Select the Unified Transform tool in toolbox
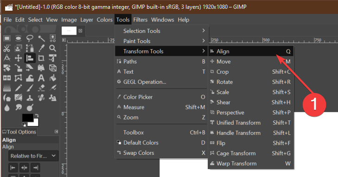This screenshot has height=177, width=338. pyautogui.click(x=52, y=58)
